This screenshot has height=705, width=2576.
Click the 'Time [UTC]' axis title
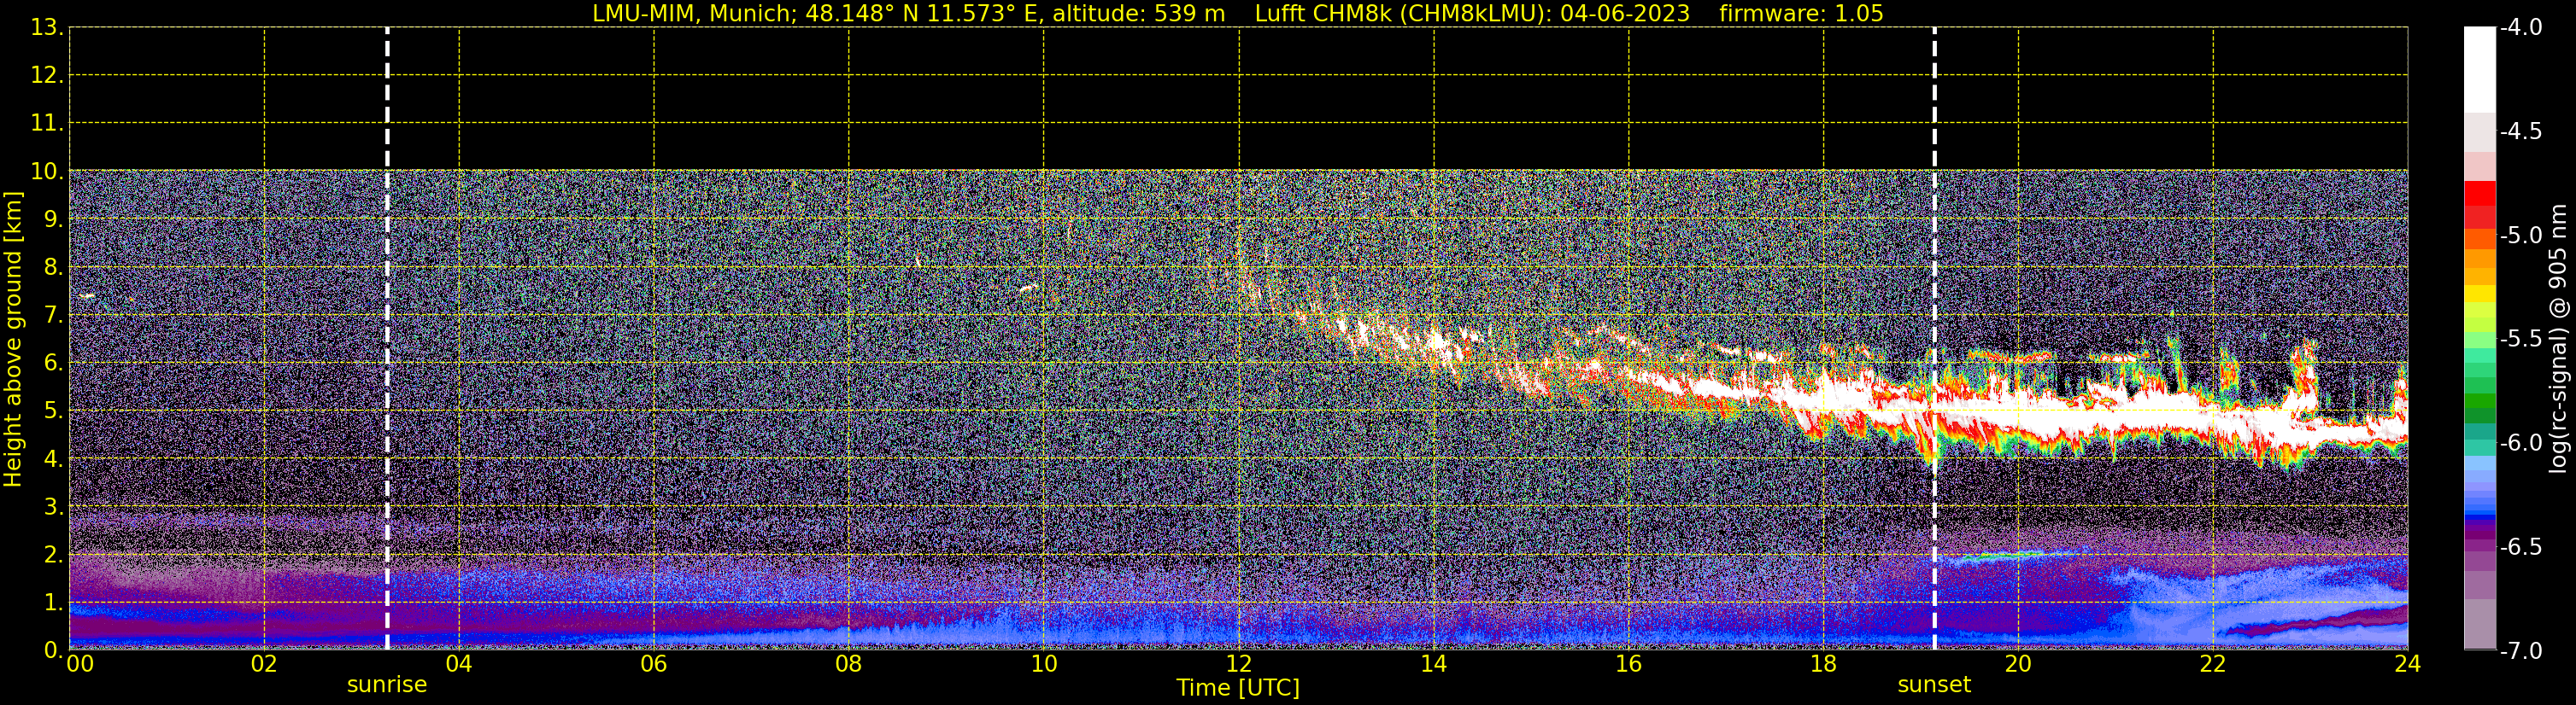pyautogui.click(x=1238, y=688)
